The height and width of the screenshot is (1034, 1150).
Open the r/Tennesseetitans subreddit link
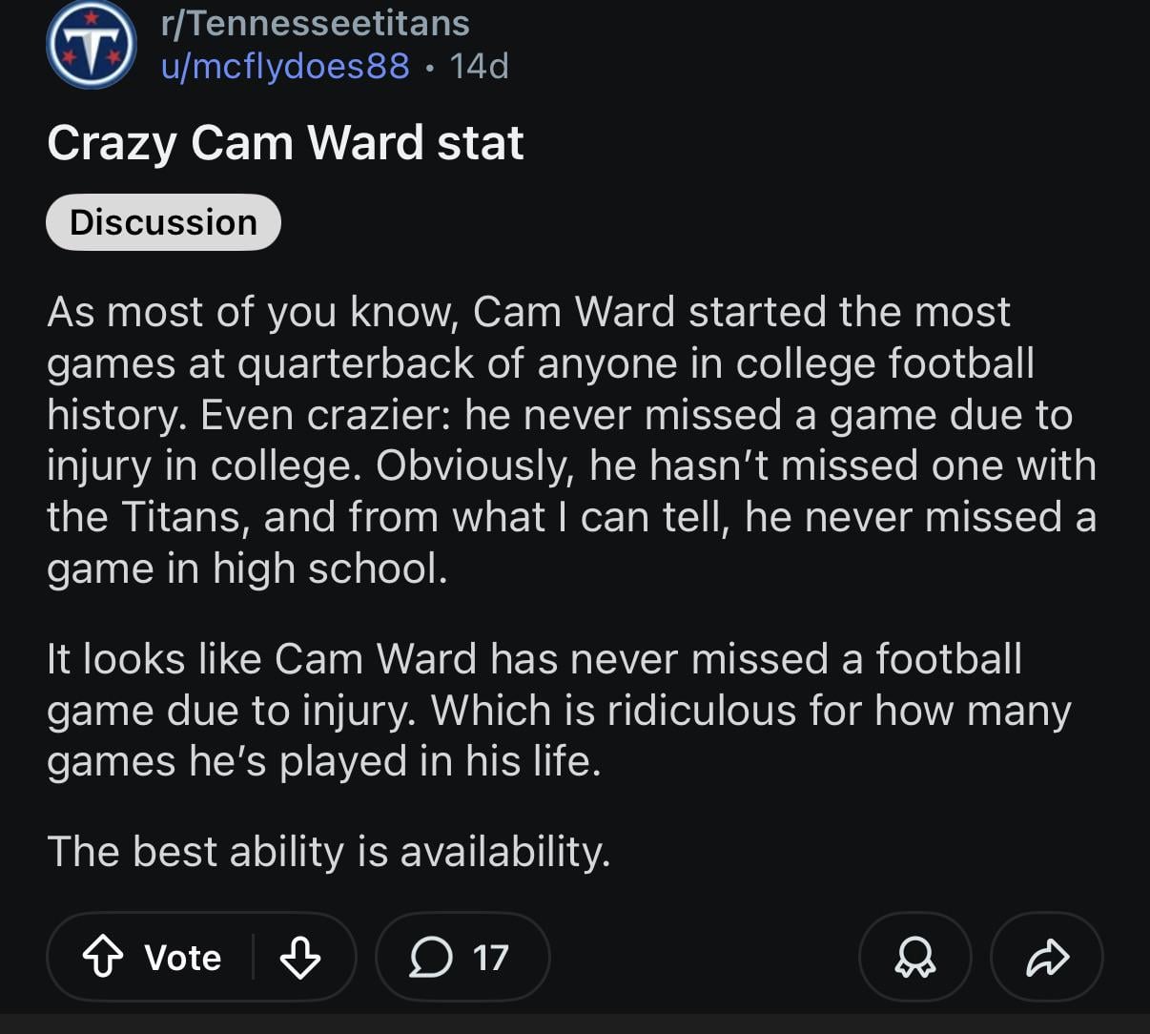(315, 23)
